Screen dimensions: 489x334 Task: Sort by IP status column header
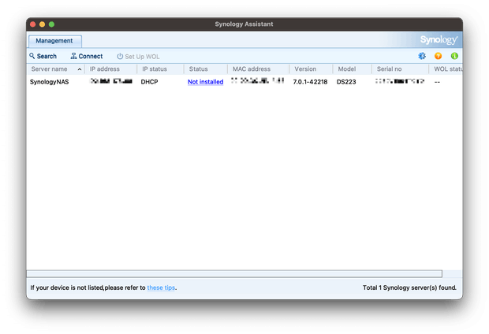click(160, 69)
